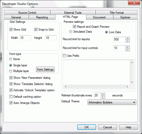Open the Help button
The width and height of the screenshot is (142, 134).
[129, 127]
